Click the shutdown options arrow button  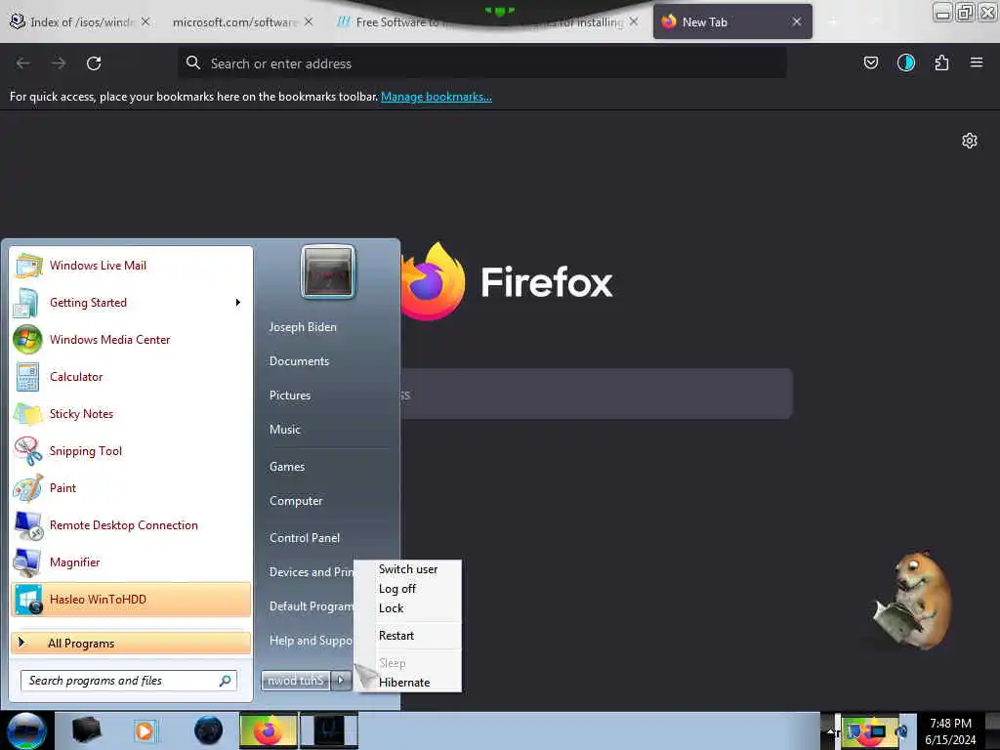(341, 681)
